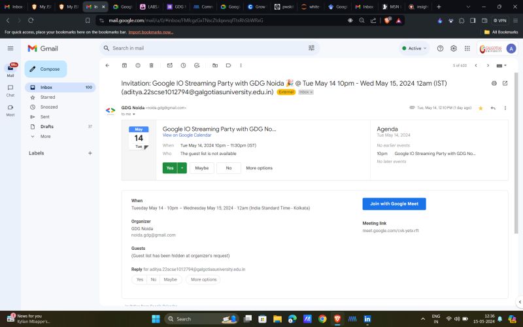Viewport: 523px width, 327px height.
Task: RSVP Maybe in the calendar card
Action: (x=202, y=168)
